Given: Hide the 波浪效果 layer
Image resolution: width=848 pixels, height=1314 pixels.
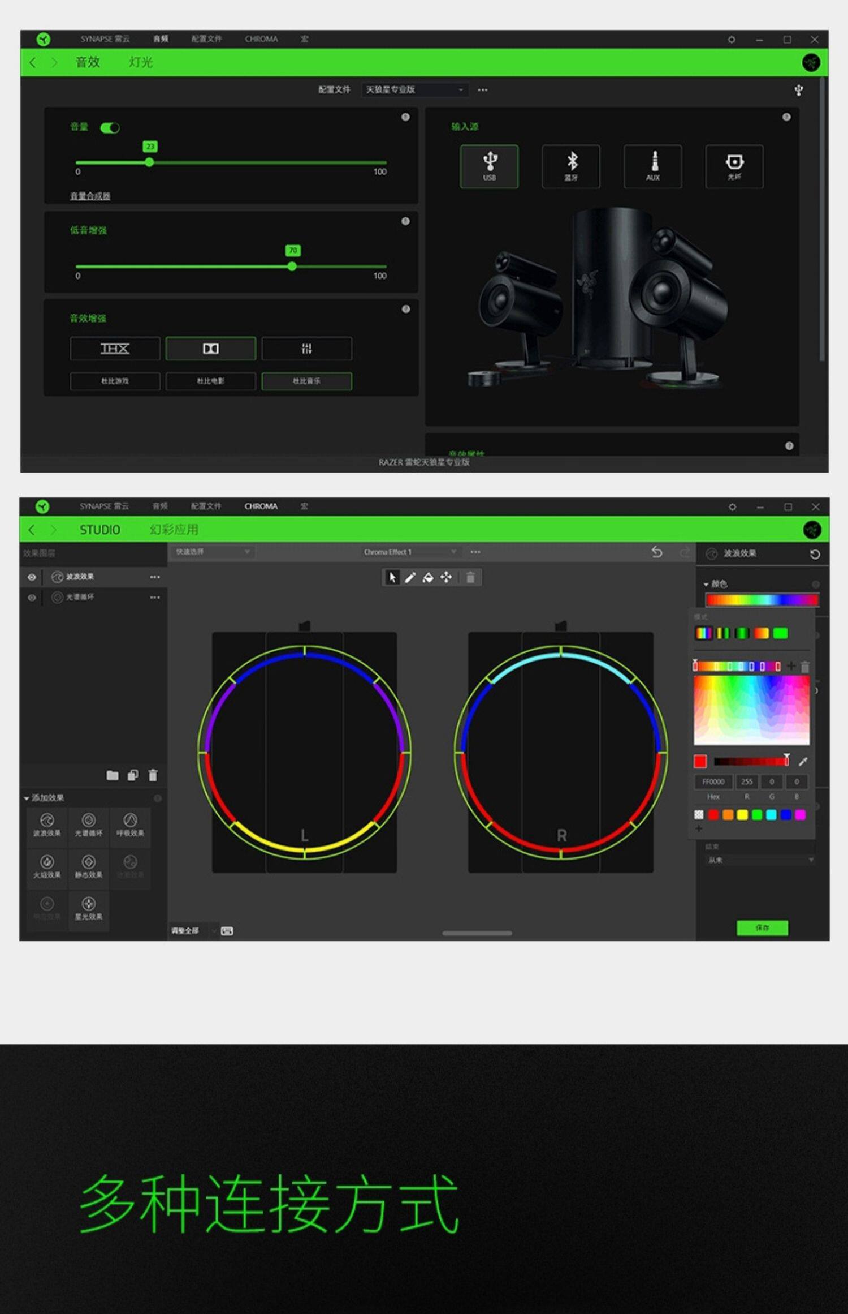Looking at the screenshot, I should (x=32, y=577).
